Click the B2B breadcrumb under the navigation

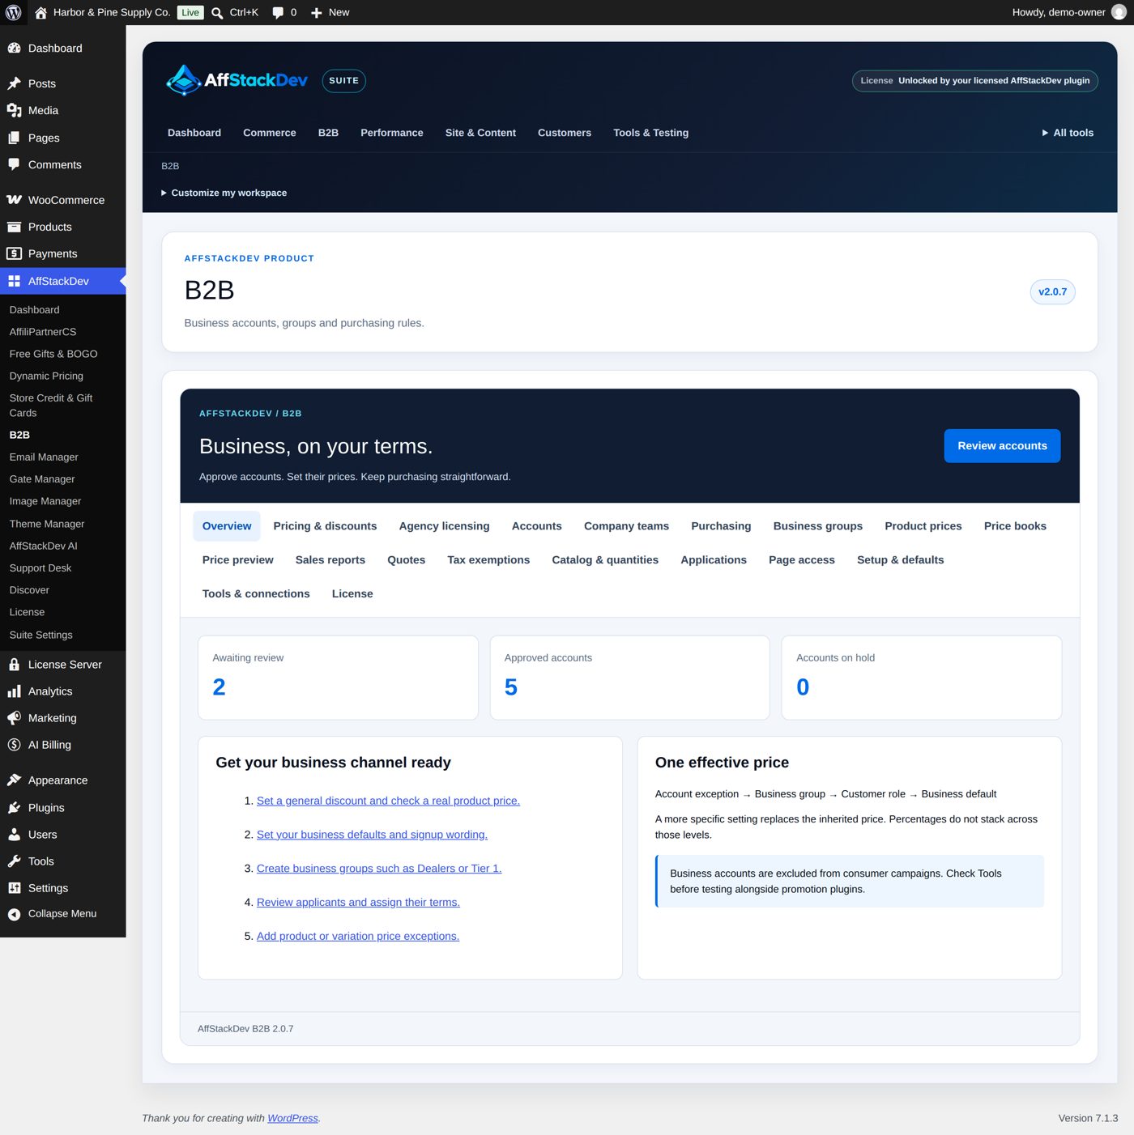(170, 166)
